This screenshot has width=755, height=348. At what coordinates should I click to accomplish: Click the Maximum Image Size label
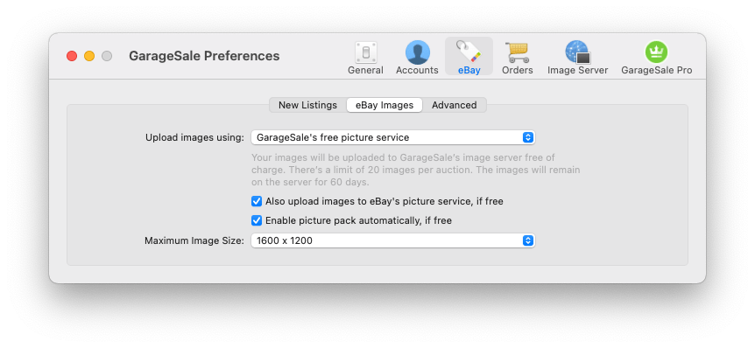[194, 240]
